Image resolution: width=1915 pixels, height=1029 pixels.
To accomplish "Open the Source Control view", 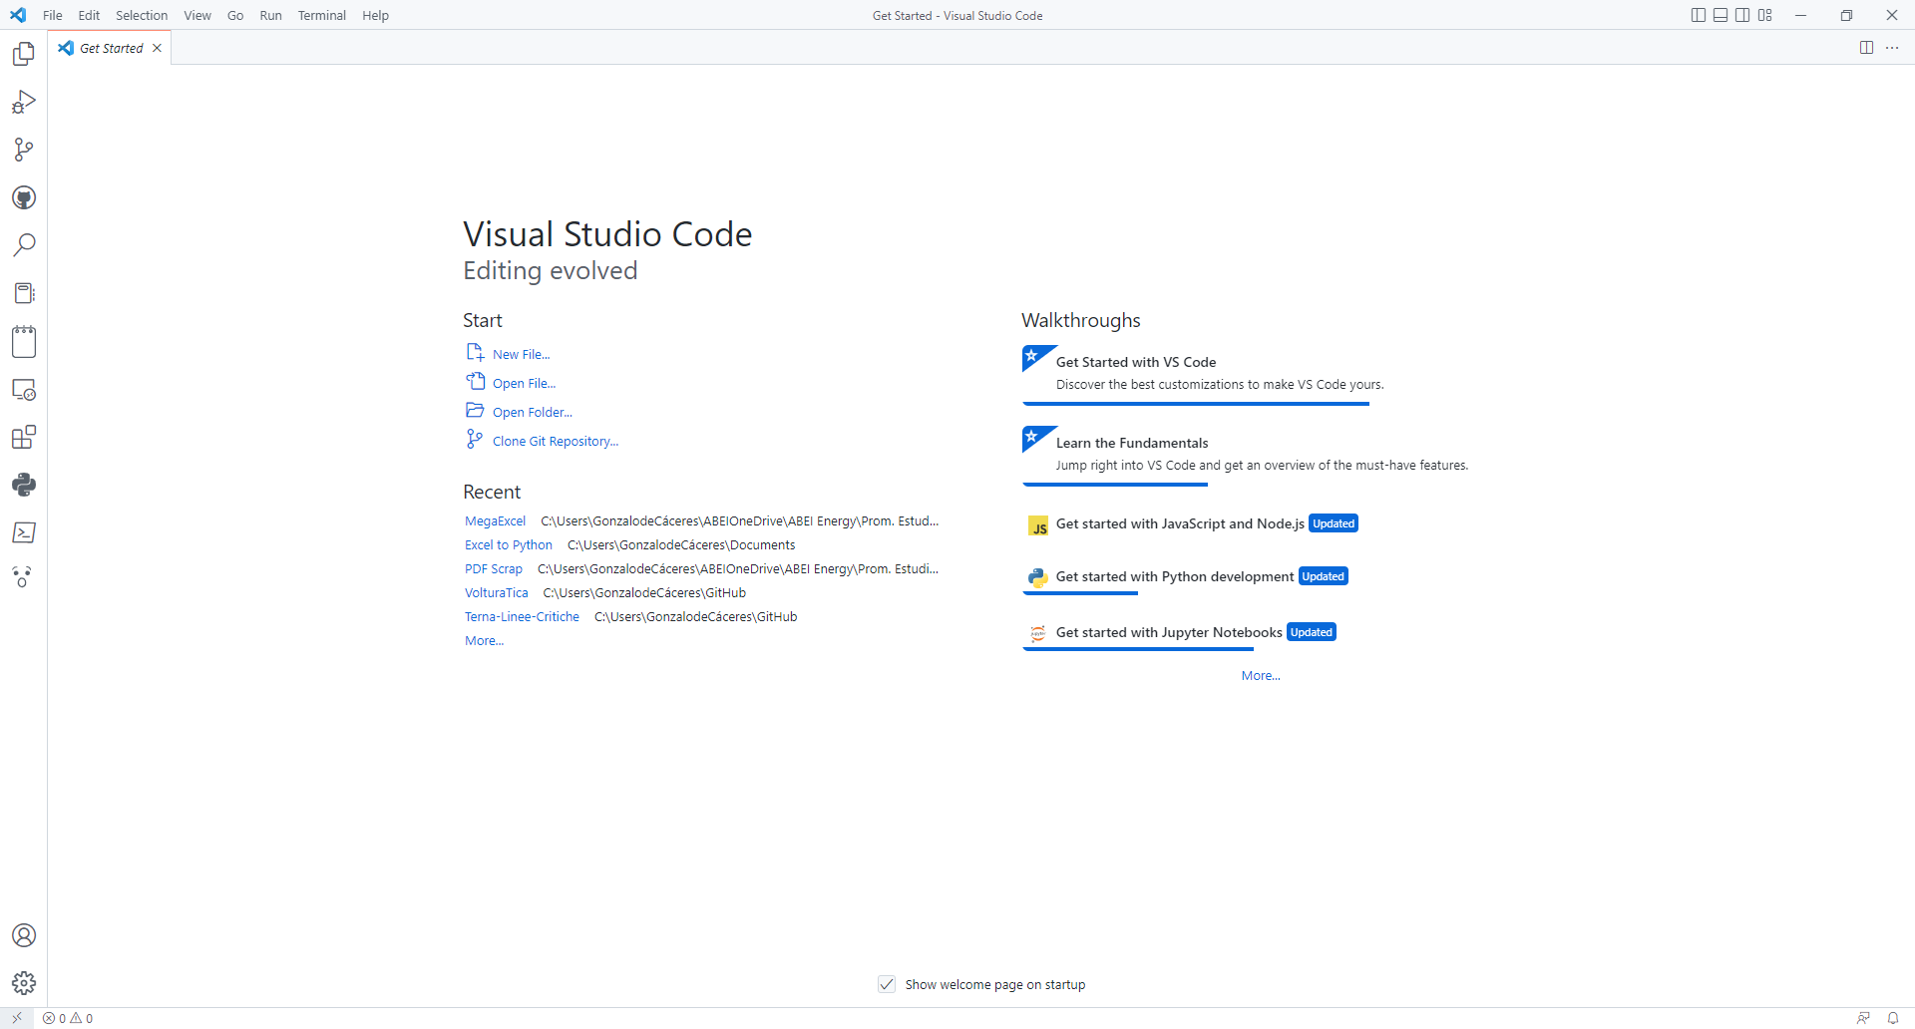I will click(24, 150).
